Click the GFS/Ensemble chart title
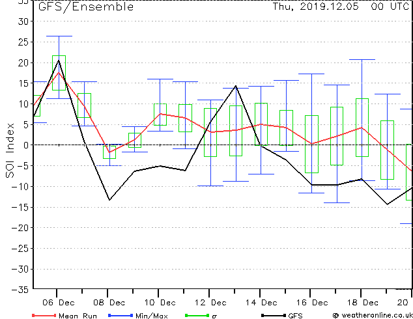 (86, 7)
